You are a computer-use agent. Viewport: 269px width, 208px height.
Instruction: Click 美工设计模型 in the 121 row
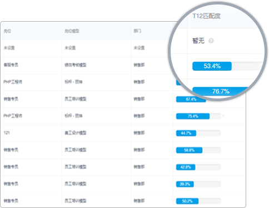(76, 133)
